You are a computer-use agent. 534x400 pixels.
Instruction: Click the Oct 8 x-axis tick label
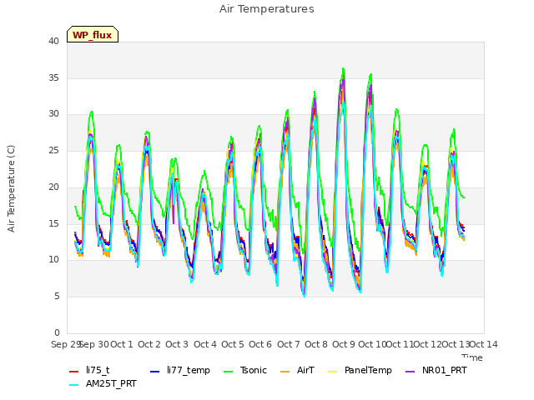click(x=316, y=344)
